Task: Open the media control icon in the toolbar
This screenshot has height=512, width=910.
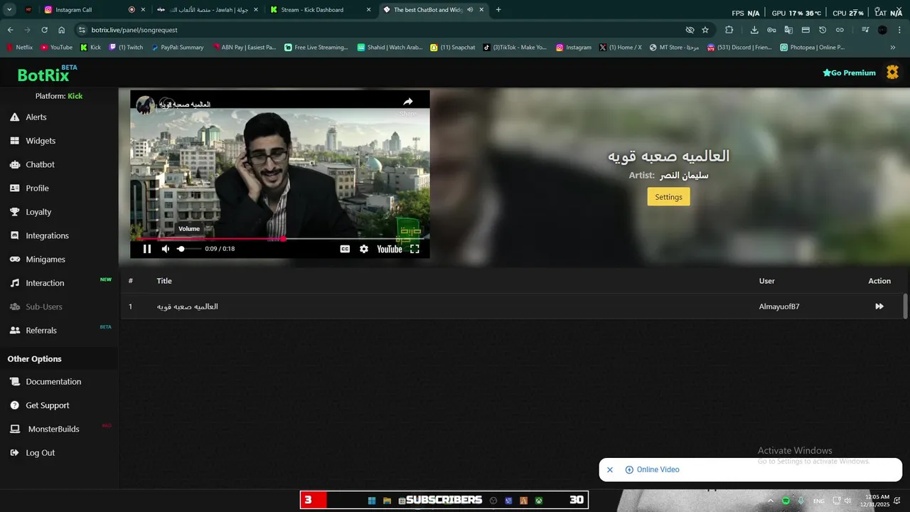Action: coord(865,30)
